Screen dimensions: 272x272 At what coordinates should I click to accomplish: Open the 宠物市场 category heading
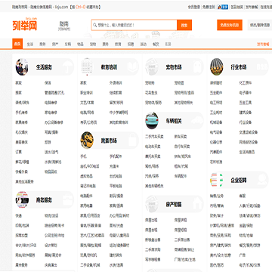[174, 67]
